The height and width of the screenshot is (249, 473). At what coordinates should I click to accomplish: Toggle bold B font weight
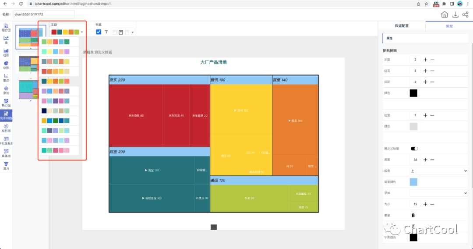coord(413,216)
